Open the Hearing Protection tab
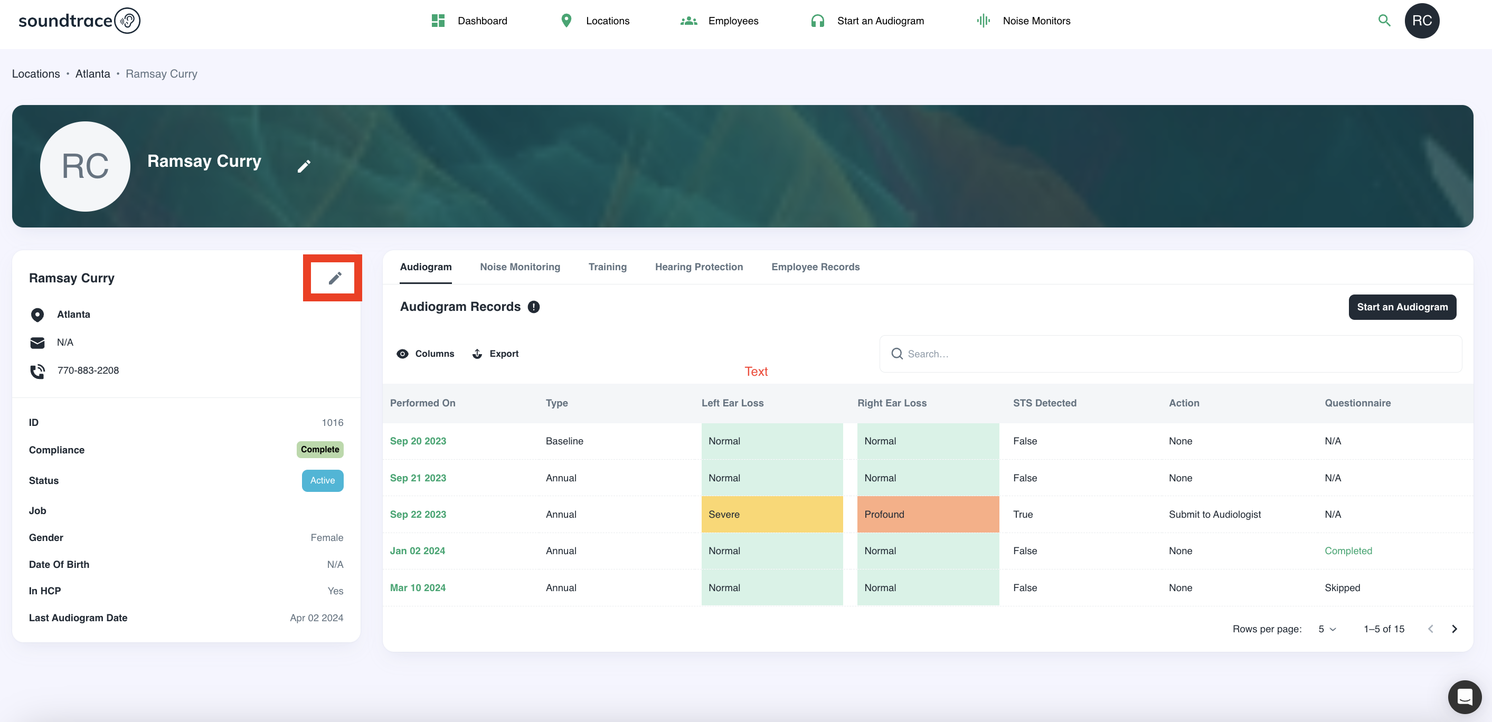1492x722 pixels. [x=698, y=267]
